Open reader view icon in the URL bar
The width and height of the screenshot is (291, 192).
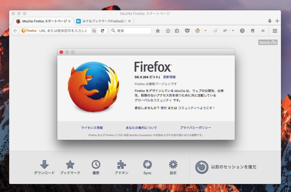(94, 31)
